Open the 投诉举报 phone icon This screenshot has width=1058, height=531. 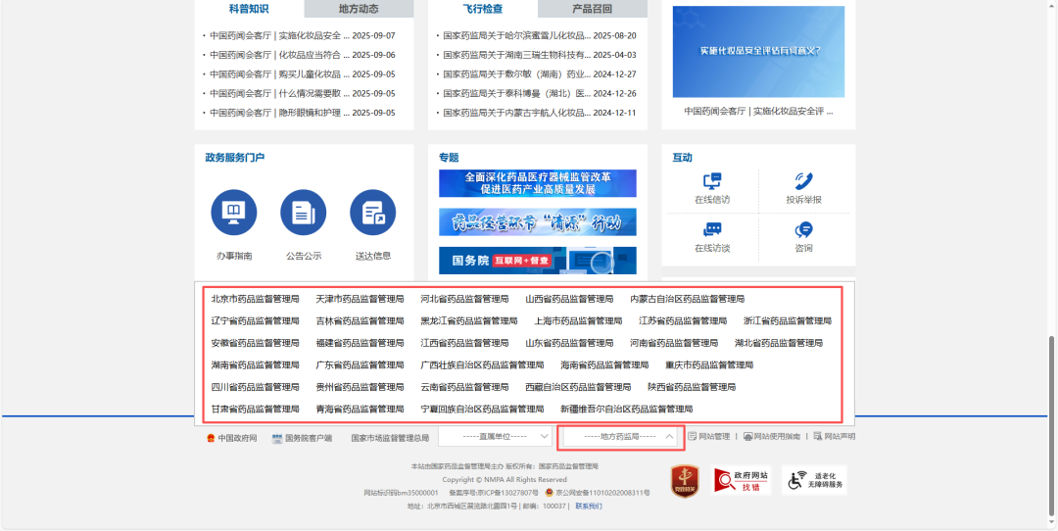click(x=803, y=181)
